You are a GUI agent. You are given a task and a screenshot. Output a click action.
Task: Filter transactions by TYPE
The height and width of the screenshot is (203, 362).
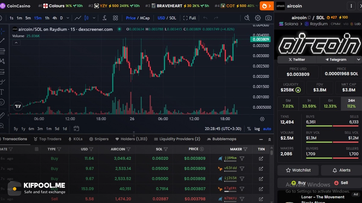click(59, 149)
